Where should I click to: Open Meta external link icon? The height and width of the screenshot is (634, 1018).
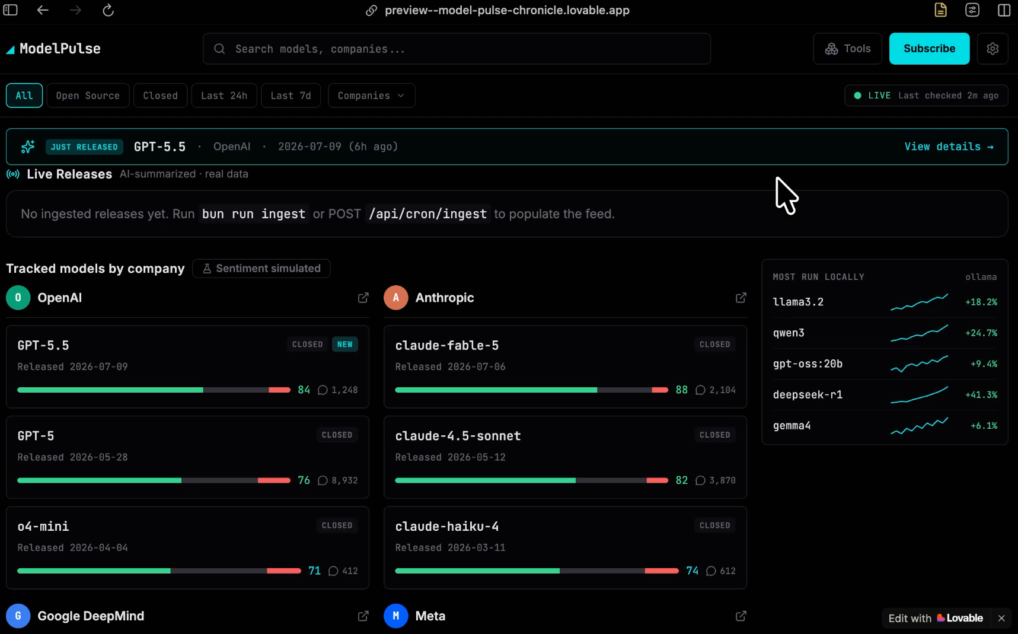[741, 616]
